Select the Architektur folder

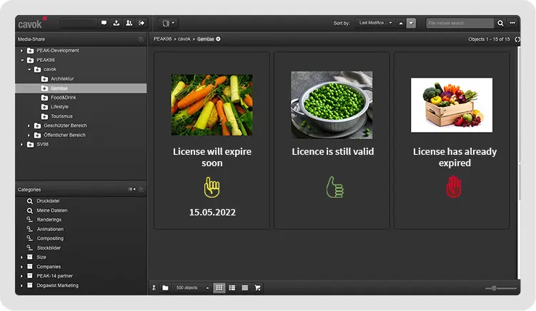[x=62, y=78]
